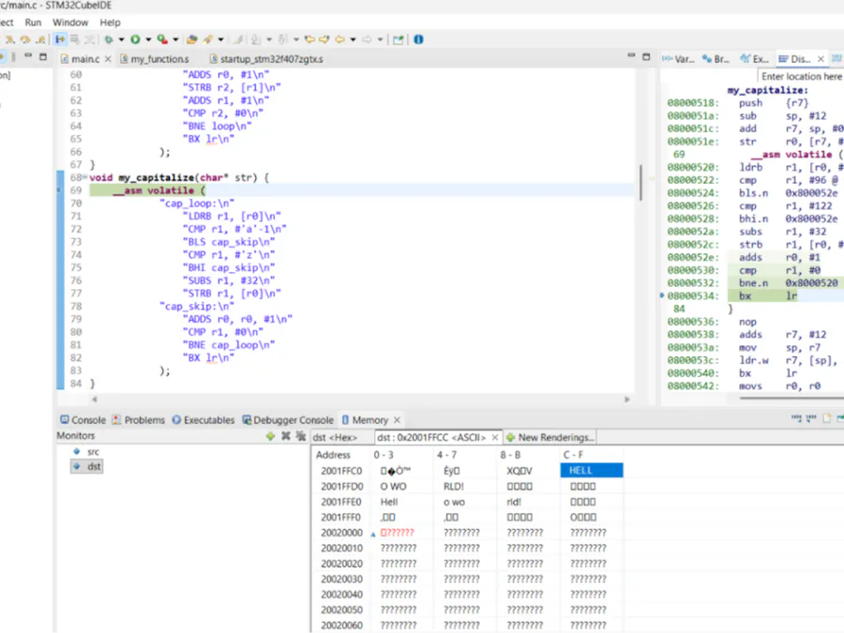Image resolution: width=844 pixels, height=633 pixels.
Task: Click the External Tools run icon
Action: pos(162,39)
